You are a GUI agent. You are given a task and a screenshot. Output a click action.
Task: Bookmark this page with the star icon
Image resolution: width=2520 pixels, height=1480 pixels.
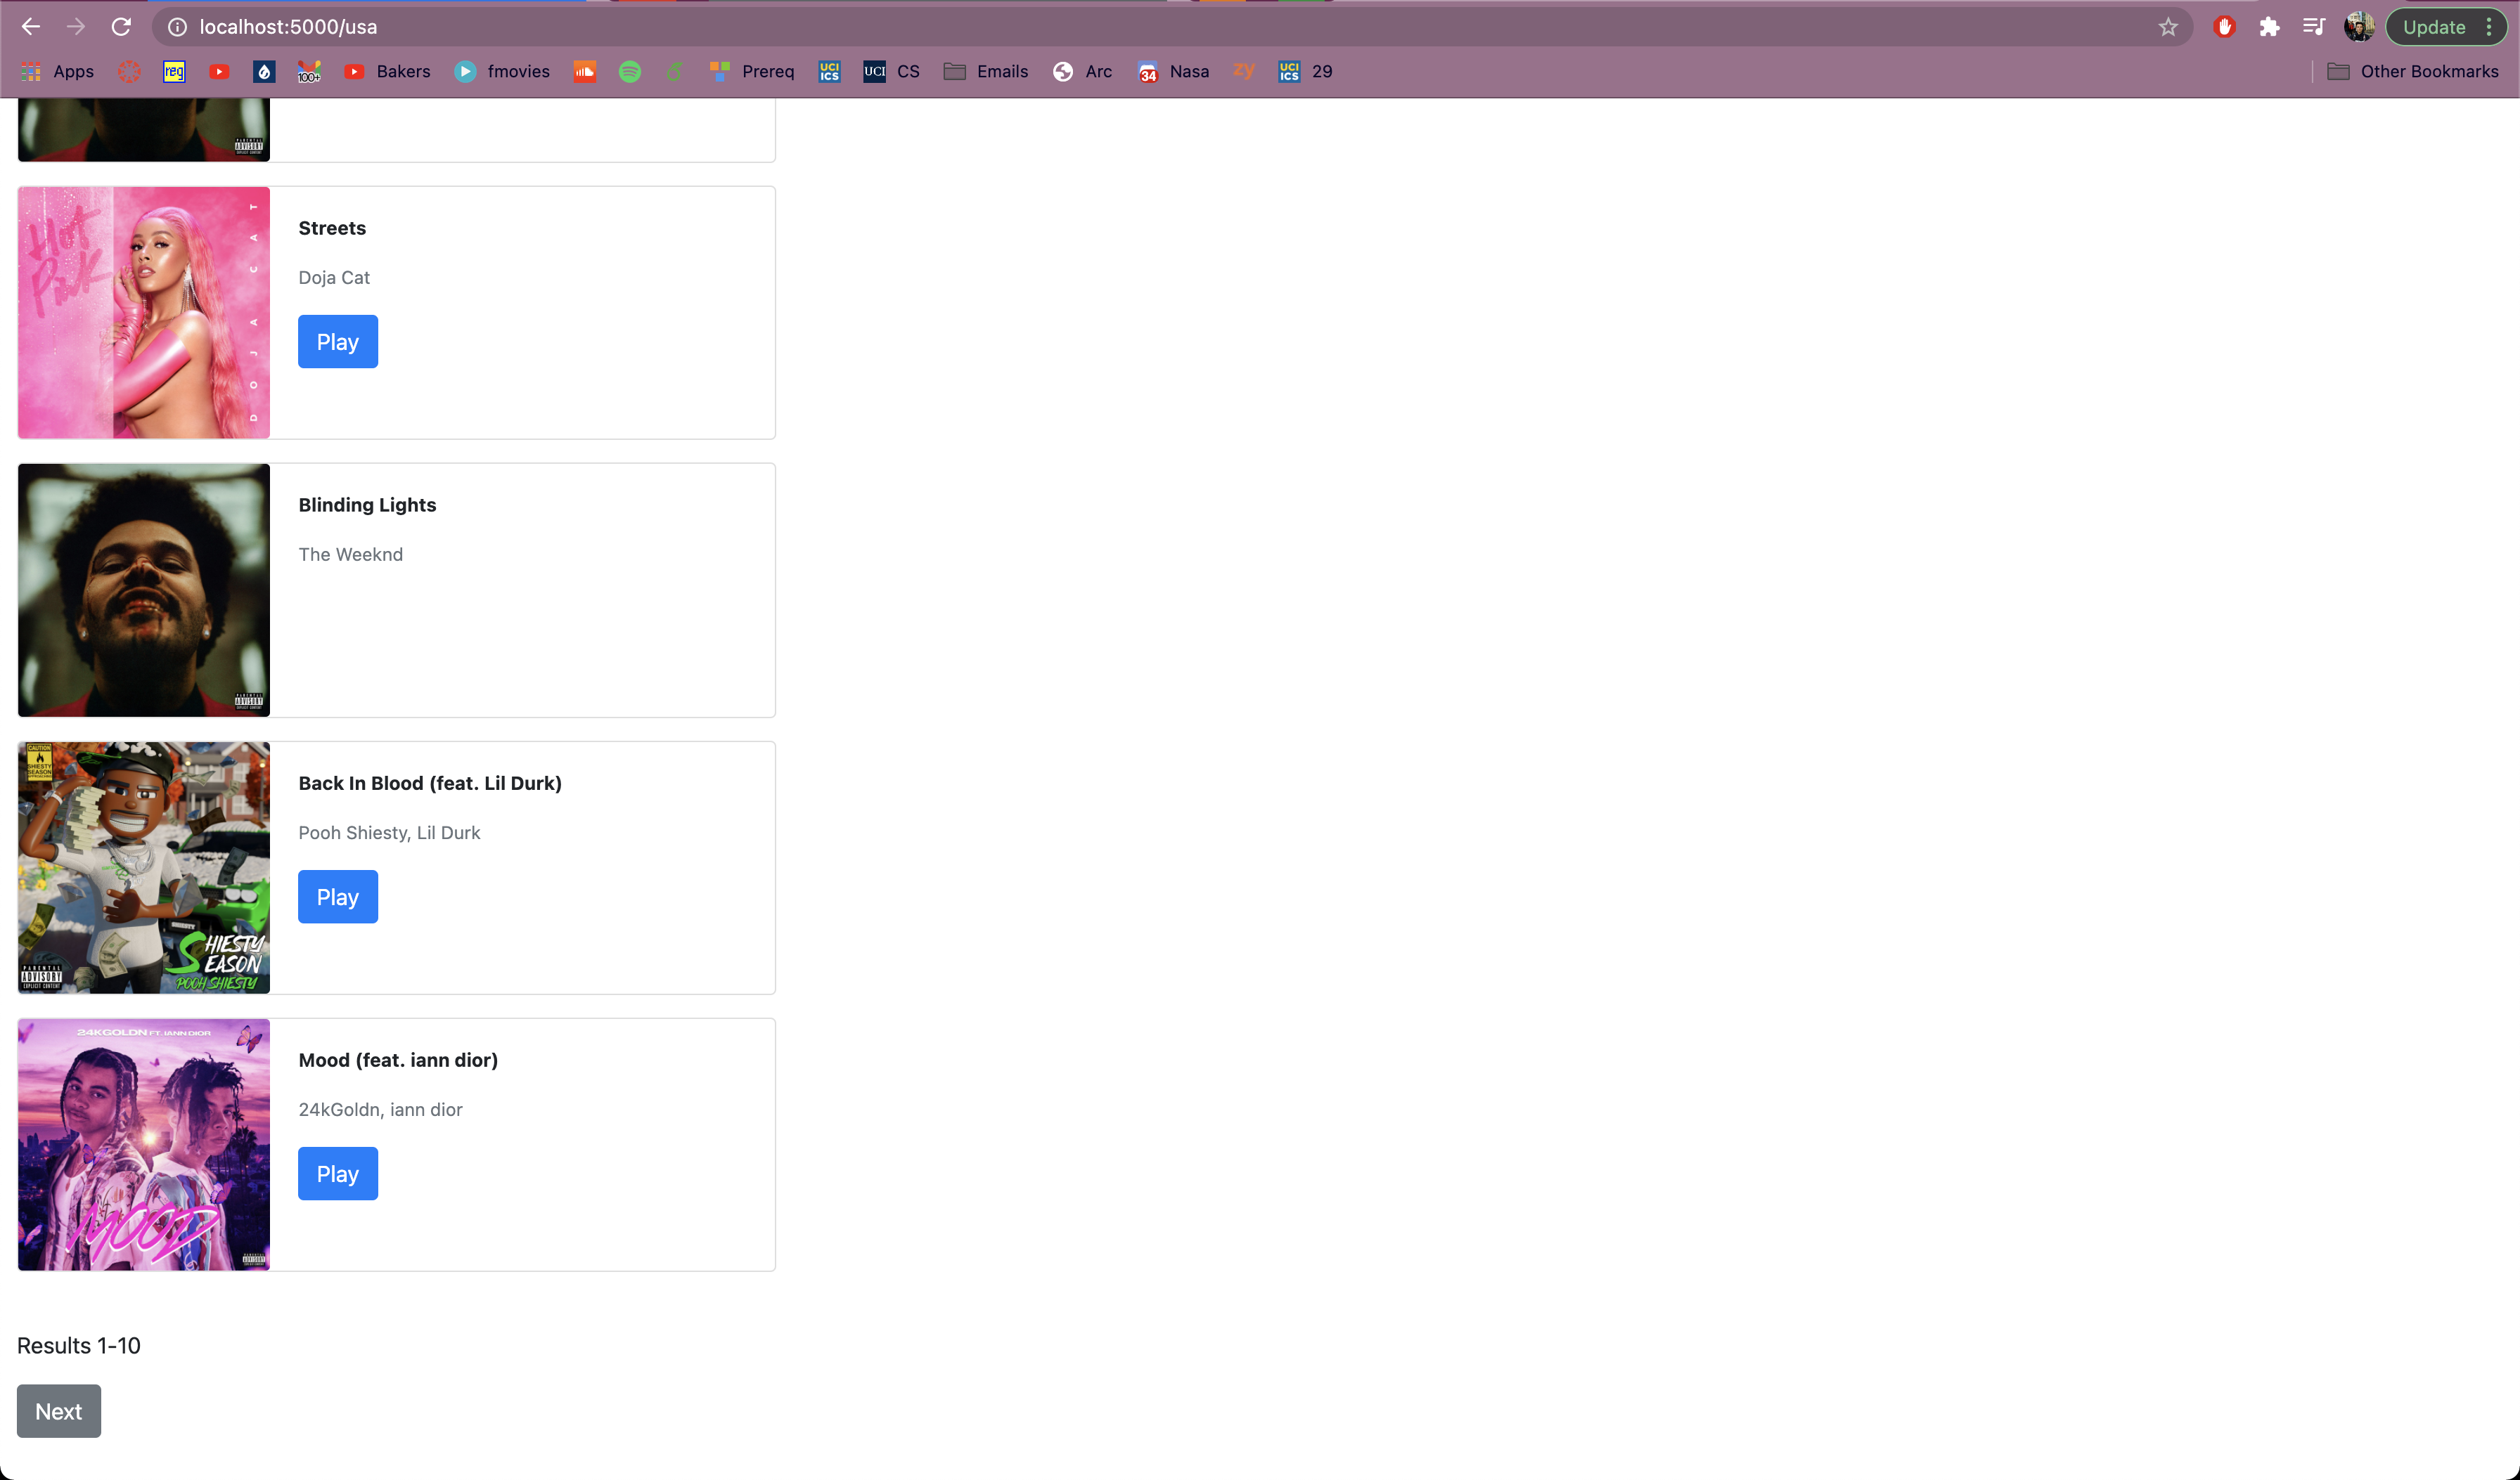(x=2167, y=27)
